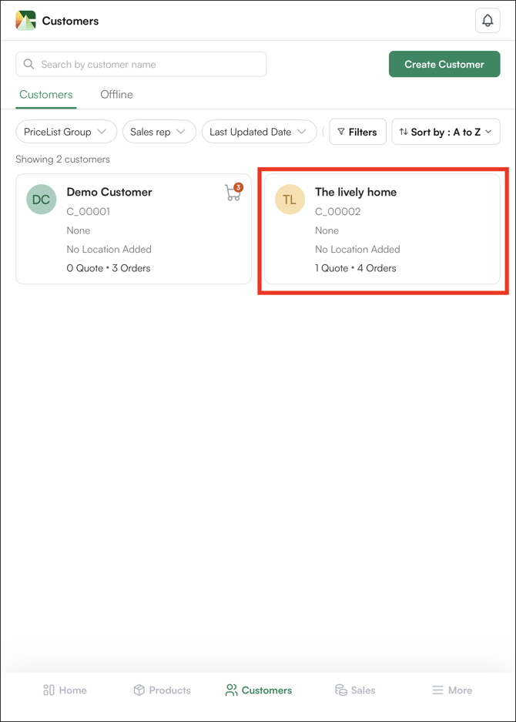Open the Last Updated Date dropdown
Image resolution: width=516 pixels, height=722 pixels.
259,132
